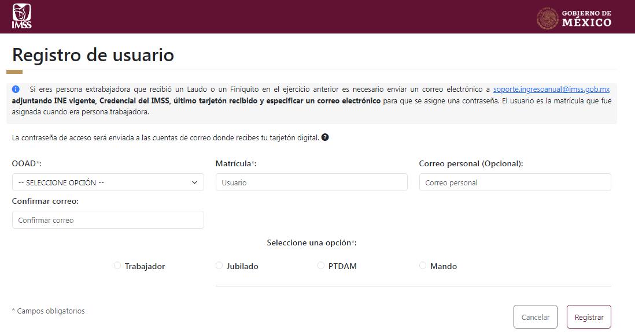This screenshot has width=635, height=332.
Task: Open the OOAD selection dropdown
Action: coord(108,182)
